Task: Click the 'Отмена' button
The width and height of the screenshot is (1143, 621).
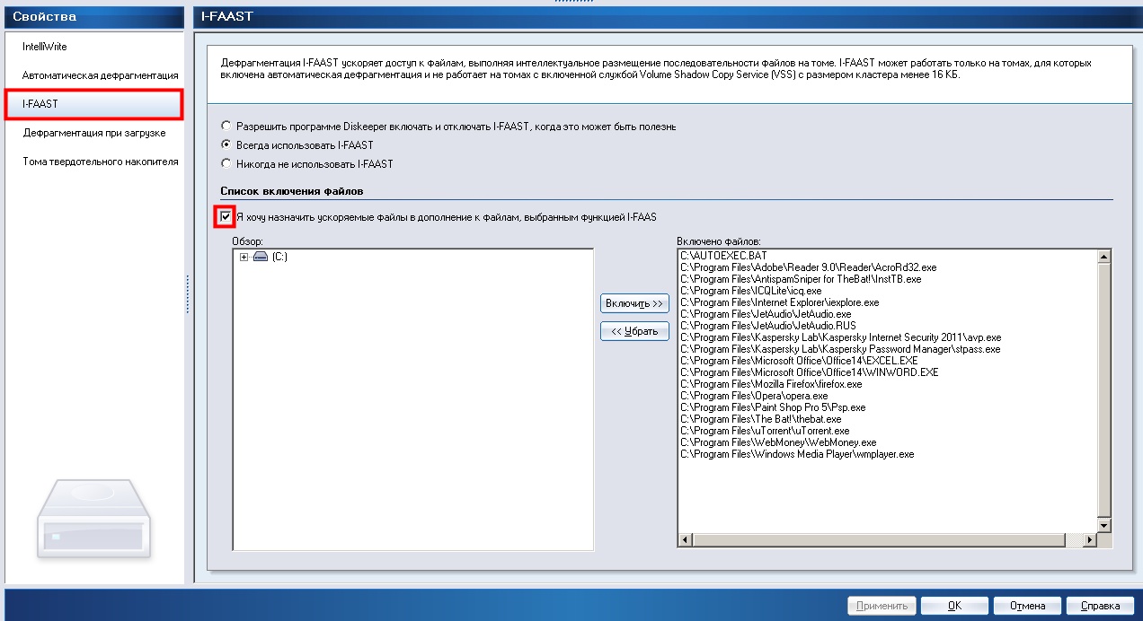Action: (1026, 606)
